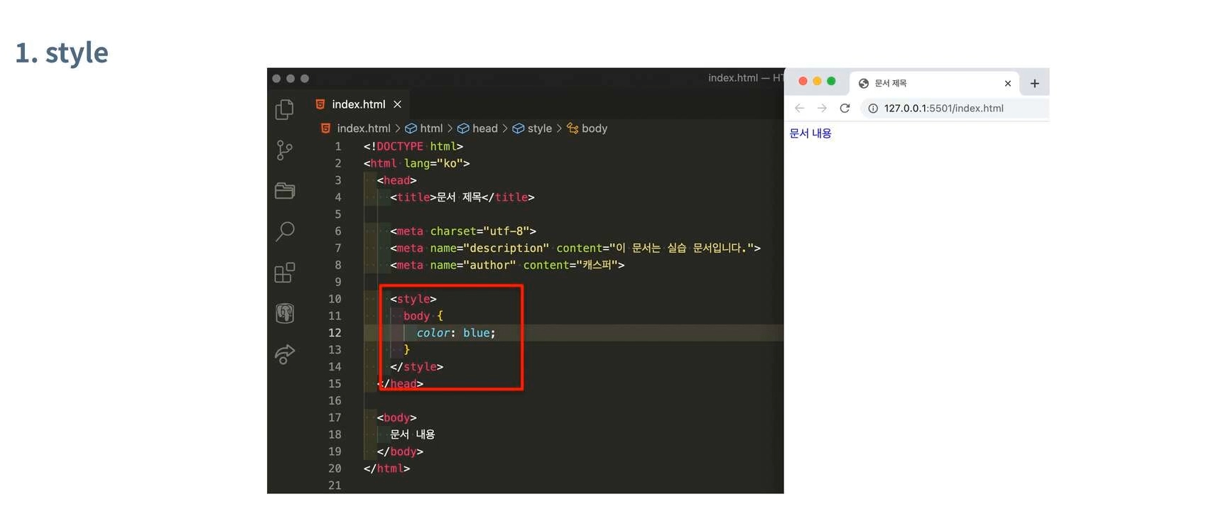Open Source Control view in activity bar

point(284,150)
